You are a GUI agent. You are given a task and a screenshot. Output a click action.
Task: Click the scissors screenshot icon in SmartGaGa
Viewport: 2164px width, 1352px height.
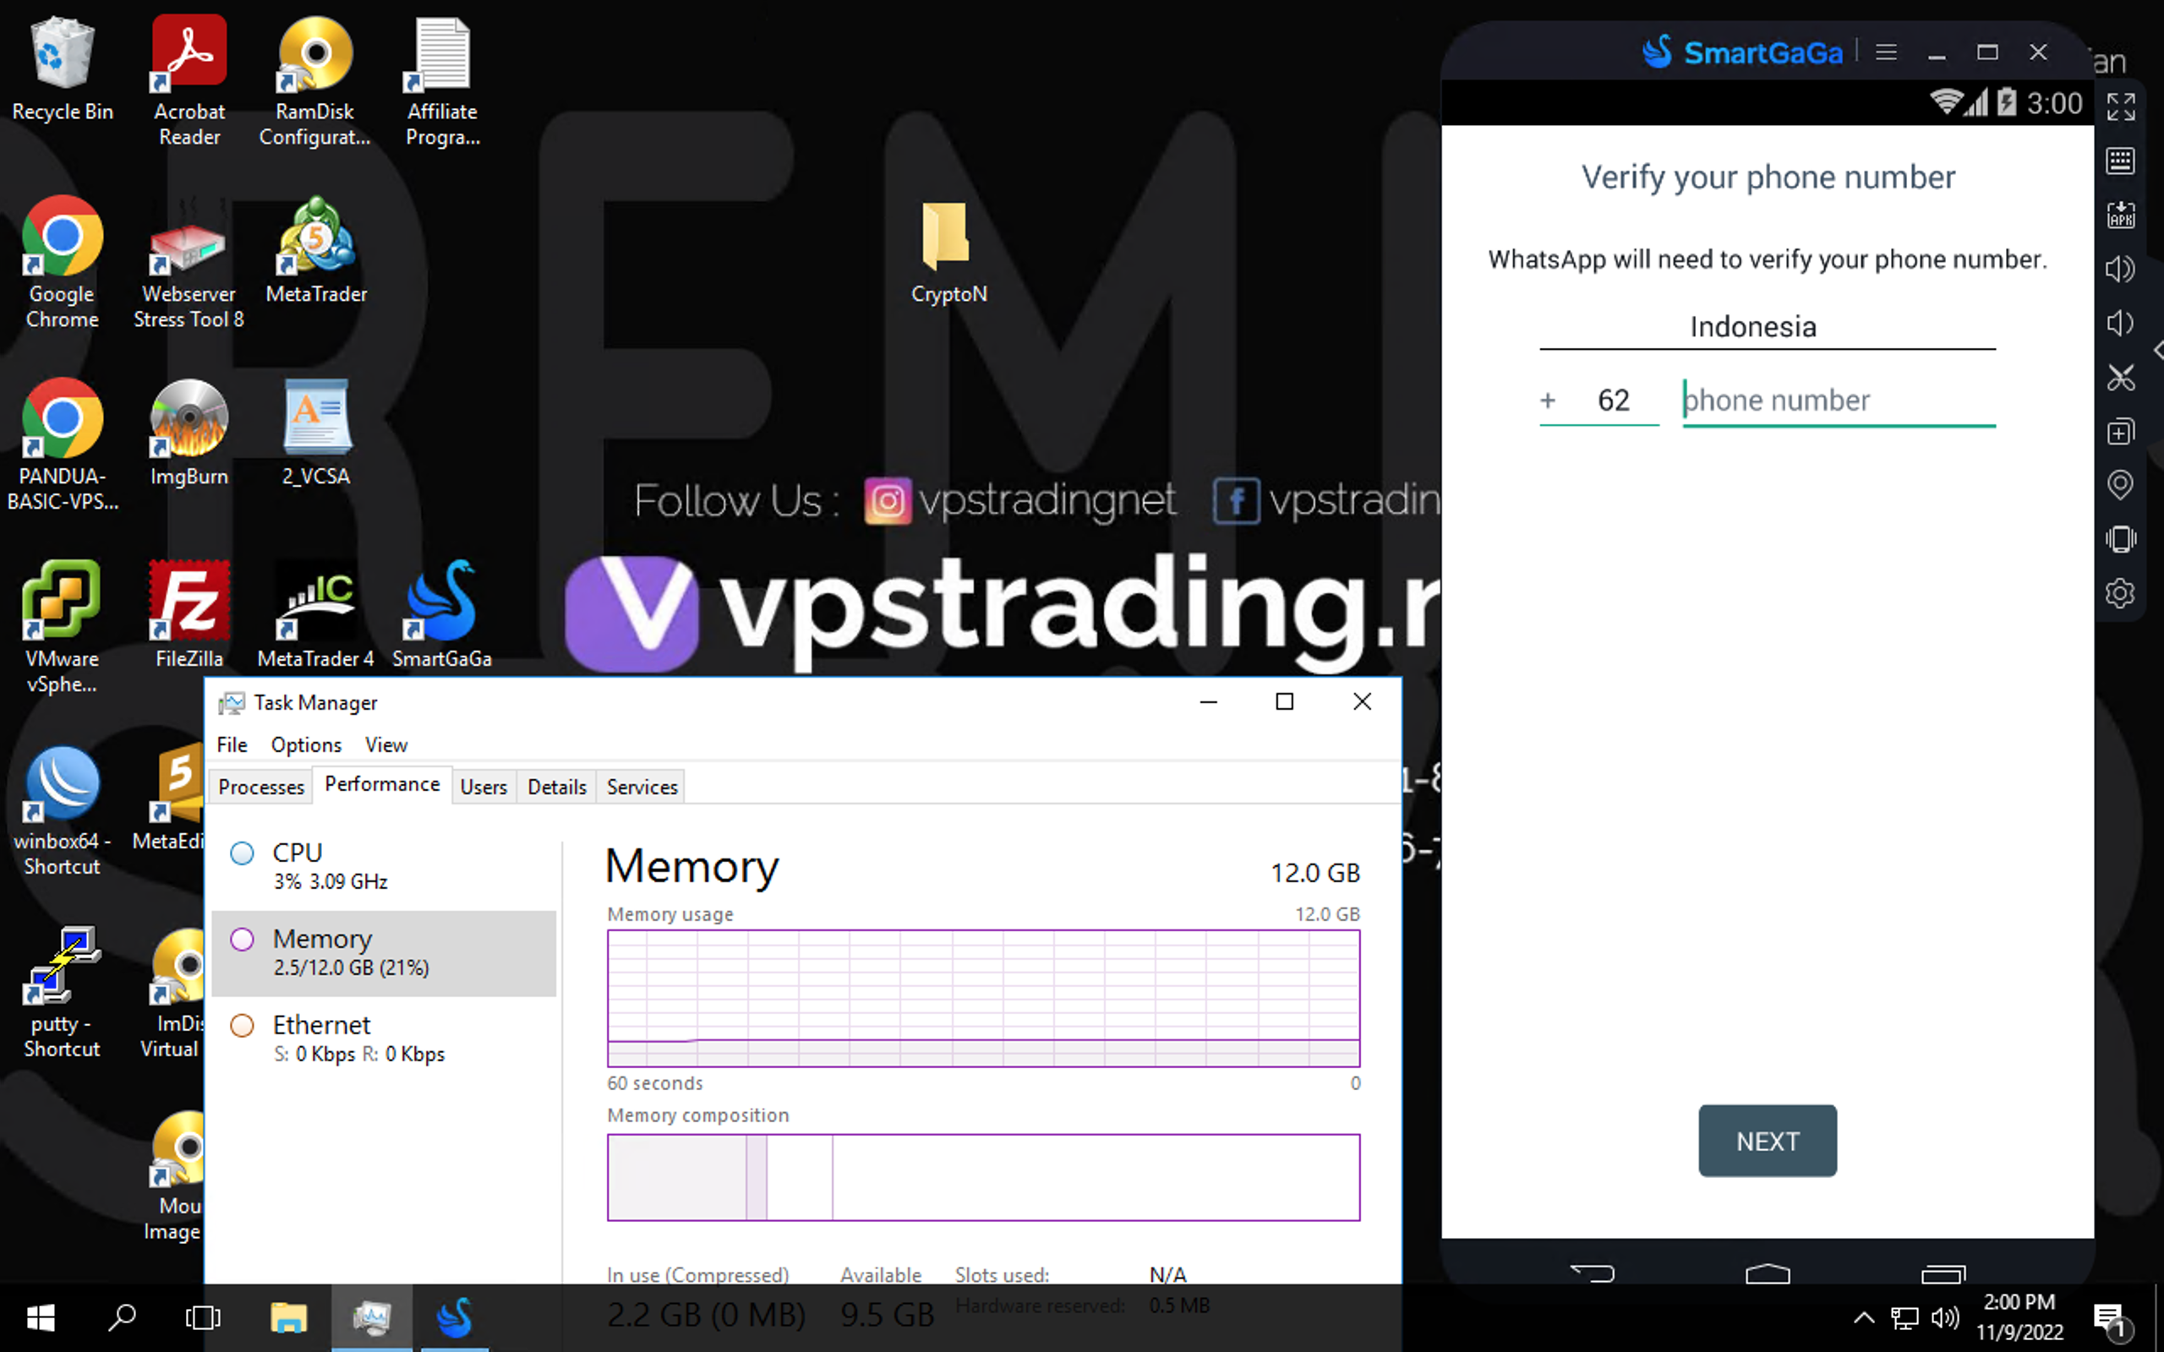click(x=2120, y=378)
